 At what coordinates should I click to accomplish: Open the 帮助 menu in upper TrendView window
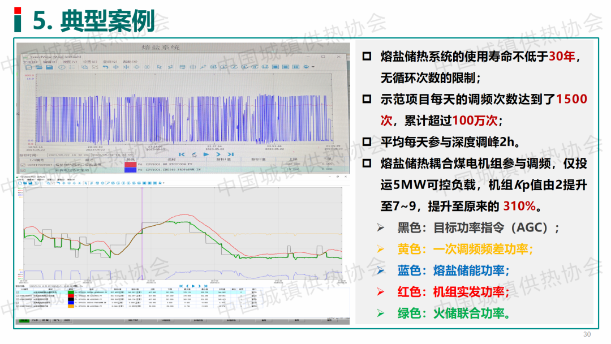click(x=129, y=62)
